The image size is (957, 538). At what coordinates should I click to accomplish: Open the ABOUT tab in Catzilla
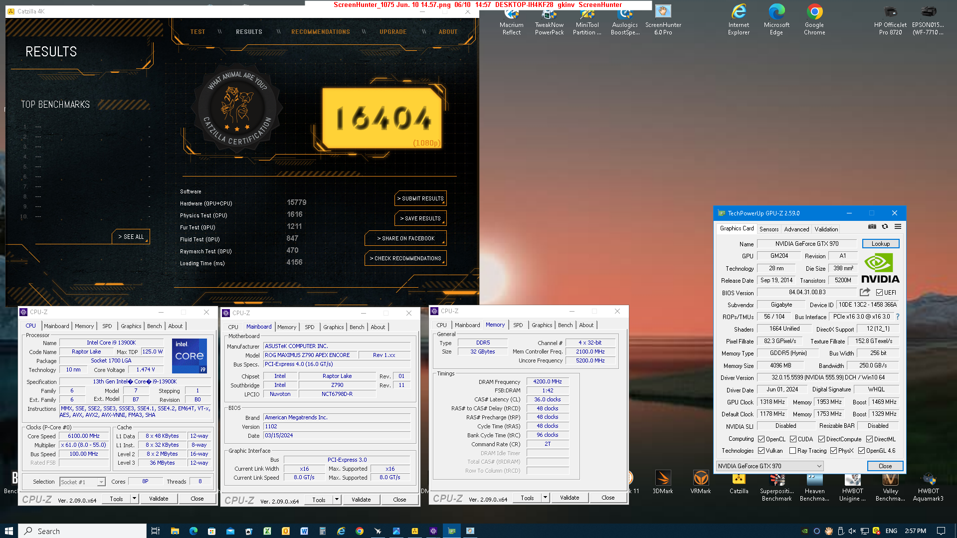tap(448, 32)
